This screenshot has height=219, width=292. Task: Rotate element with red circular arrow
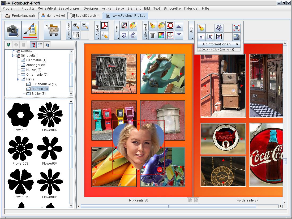pyautogui.click(x=170, y=25)
